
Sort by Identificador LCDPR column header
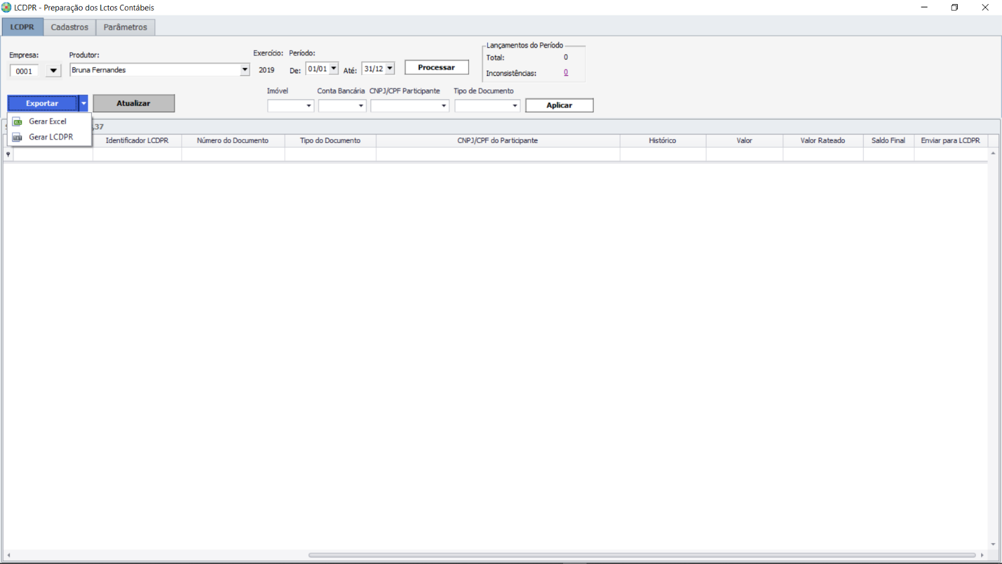(x=137, y=141)
